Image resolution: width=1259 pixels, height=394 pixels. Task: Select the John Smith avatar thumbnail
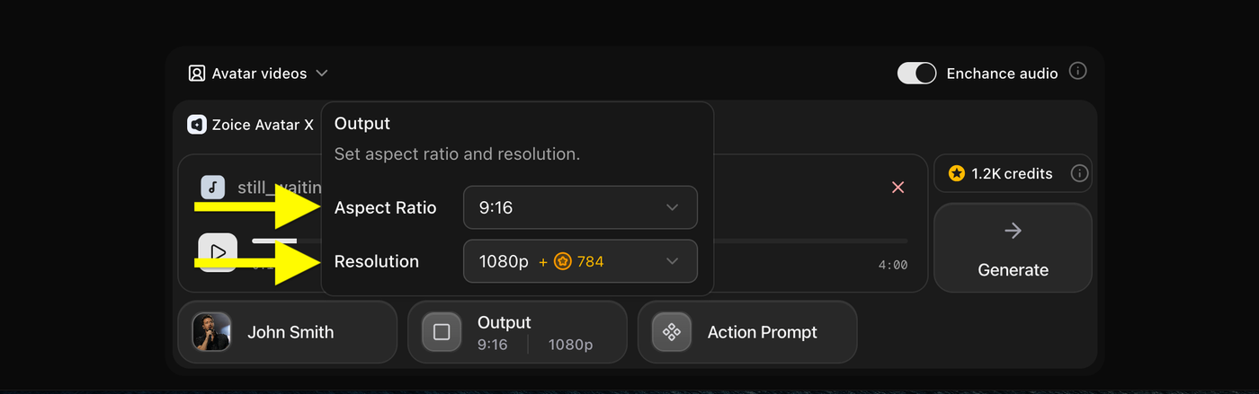pos(212,332)
